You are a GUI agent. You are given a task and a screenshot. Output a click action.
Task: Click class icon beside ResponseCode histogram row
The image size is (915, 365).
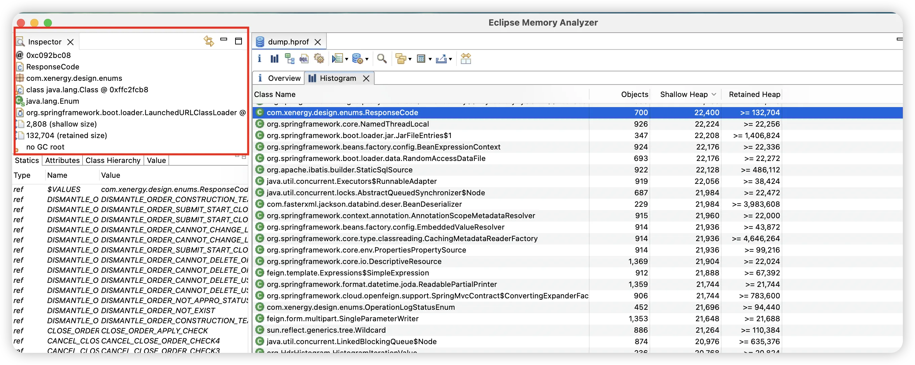point(260,112)
